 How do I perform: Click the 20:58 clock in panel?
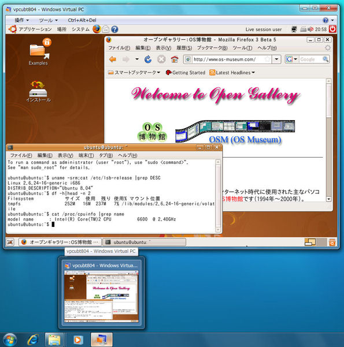pyautogui.click(x=321, y=29)
